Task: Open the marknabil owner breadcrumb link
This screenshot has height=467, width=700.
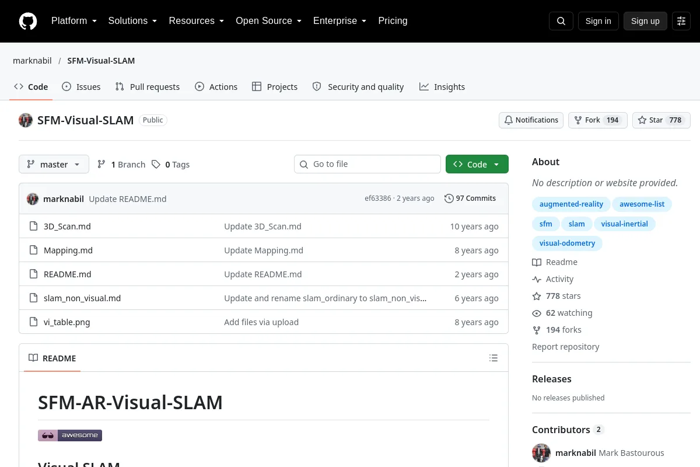Action: [x=32, y=61]
